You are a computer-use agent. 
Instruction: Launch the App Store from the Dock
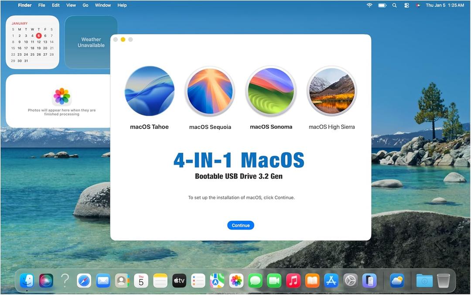coord(331,281)
